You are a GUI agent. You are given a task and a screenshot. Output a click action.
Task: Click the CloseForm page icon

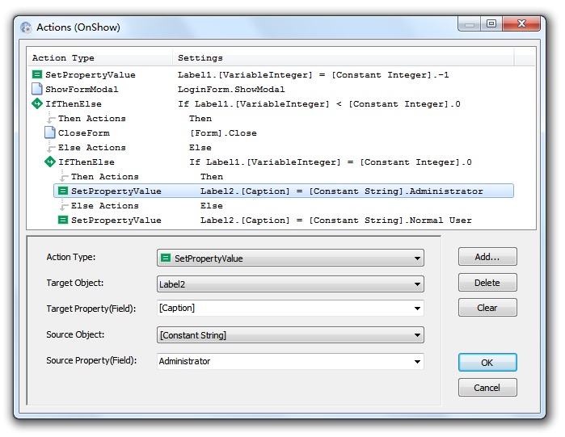point(50,132)
